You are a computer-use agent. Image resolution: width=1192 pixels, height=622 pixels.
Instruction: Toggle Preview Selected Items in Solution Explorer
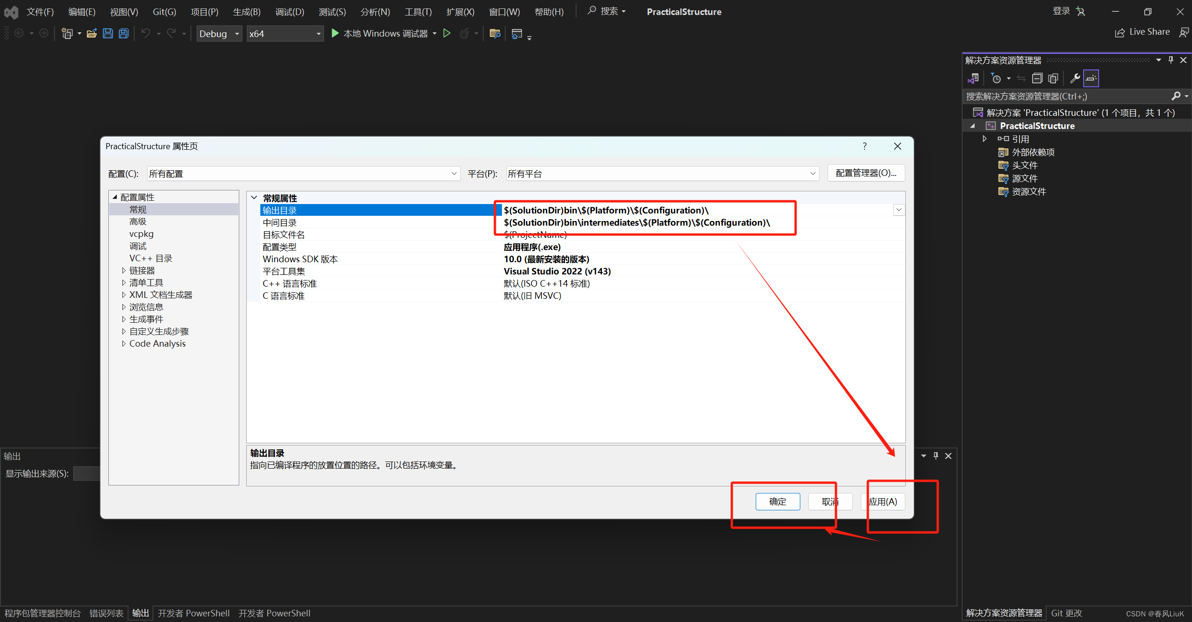pyautogui.click(x=1091, y=78)
